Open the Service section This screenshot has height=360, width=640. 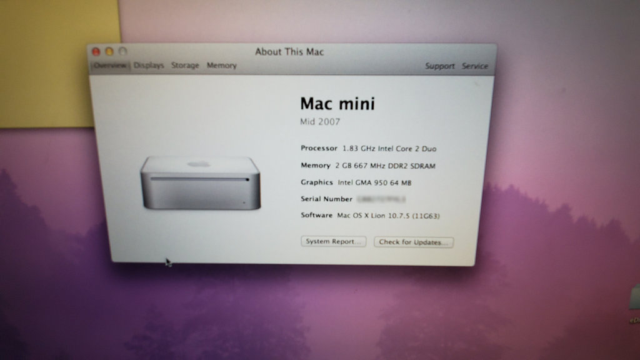(x=475, y=66)
